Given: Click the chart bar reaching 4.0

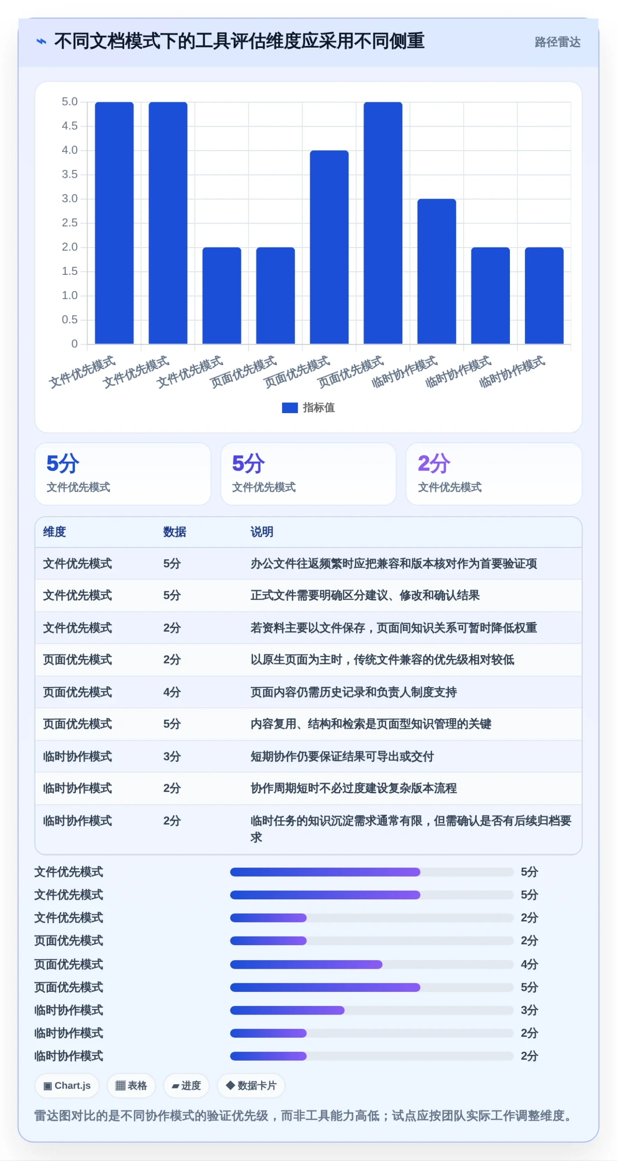Looking at the screenshot, I should (329, 247).
